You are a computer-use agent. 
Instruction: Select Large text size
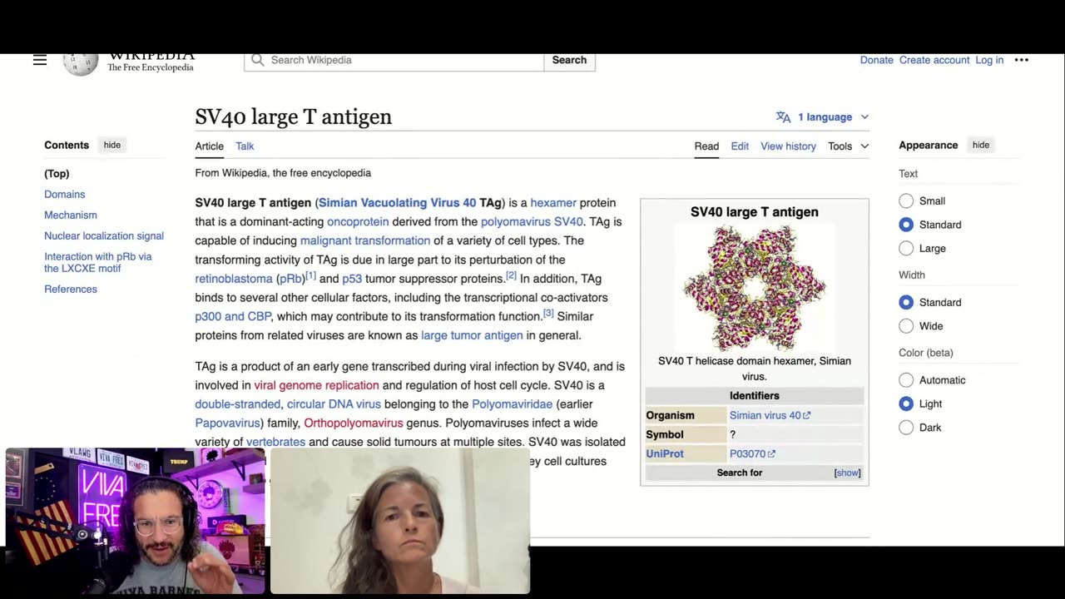click(906, 248)
